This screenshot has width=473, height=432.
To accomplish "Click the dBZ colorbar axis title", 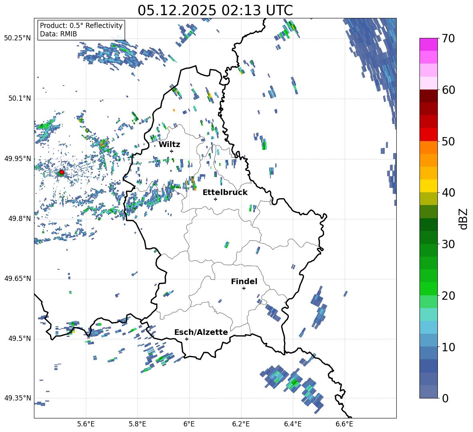I will (464, 219).
